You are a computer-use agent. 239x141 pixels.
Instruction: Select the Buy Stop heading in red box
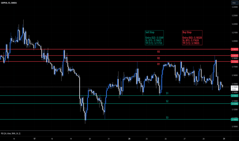pos(187,32)
